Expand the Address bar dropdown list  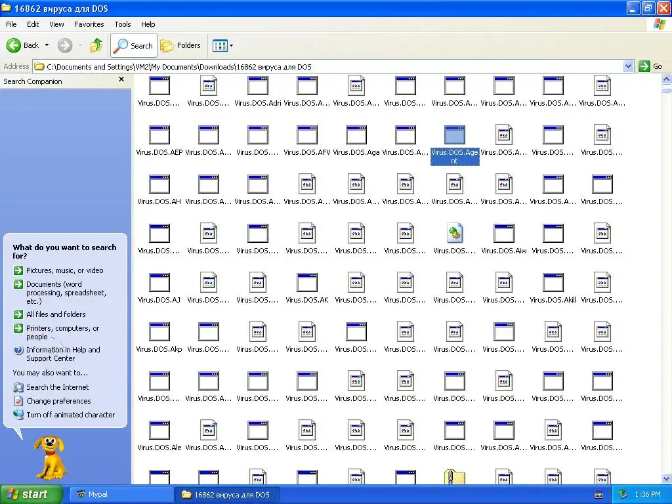(x=628, y=66)
